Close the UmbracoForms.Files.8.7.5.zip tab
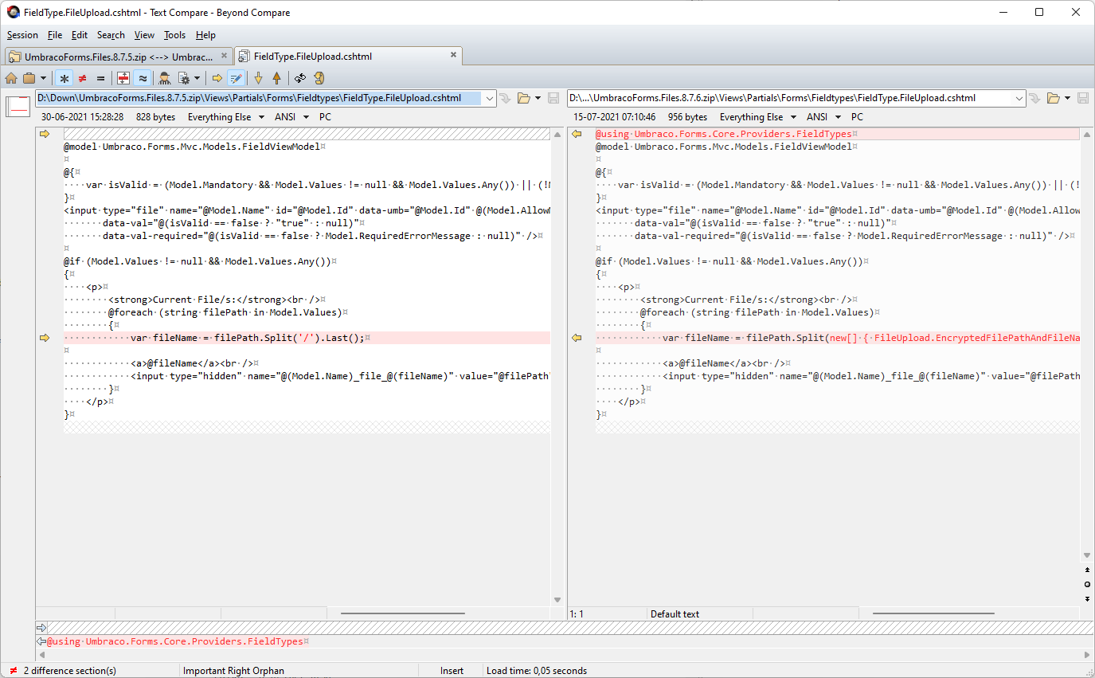1095x678 pixels. 224,56
